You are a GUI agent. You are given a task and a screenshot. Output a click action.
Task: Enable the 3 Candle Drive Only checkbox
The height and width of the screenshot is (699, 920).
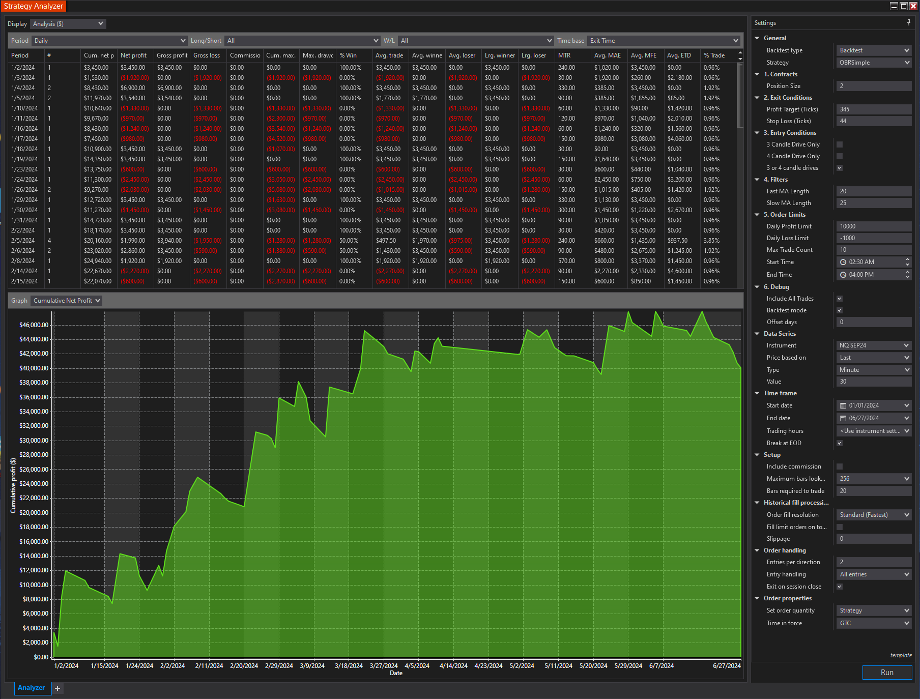pos(839,144)
